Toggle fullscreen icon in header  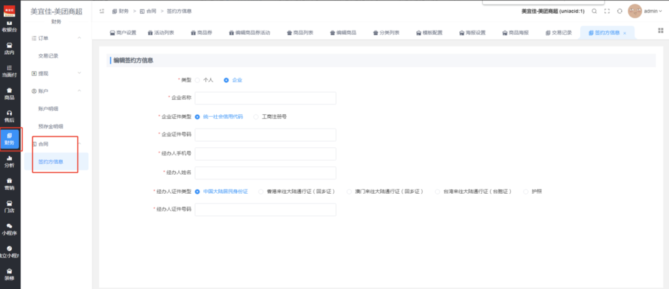[x=607, y=11]
